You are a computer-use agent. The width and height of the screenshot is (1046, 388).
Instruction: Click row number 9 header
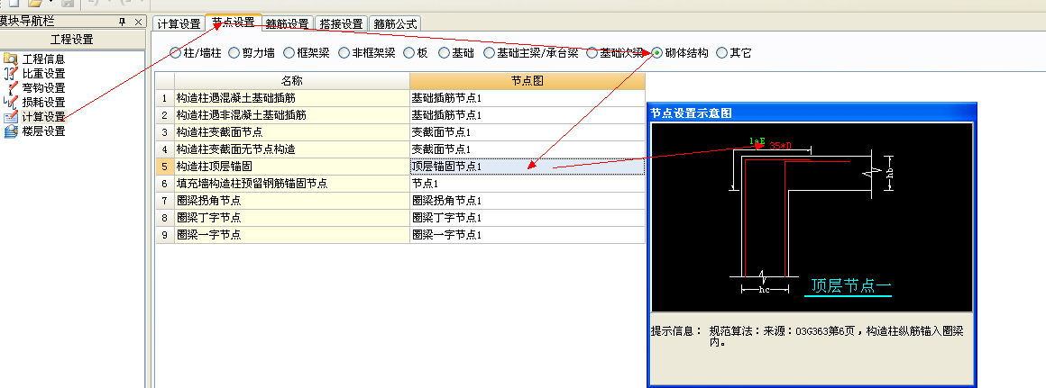pyautogui.click(x=165, y=235)
